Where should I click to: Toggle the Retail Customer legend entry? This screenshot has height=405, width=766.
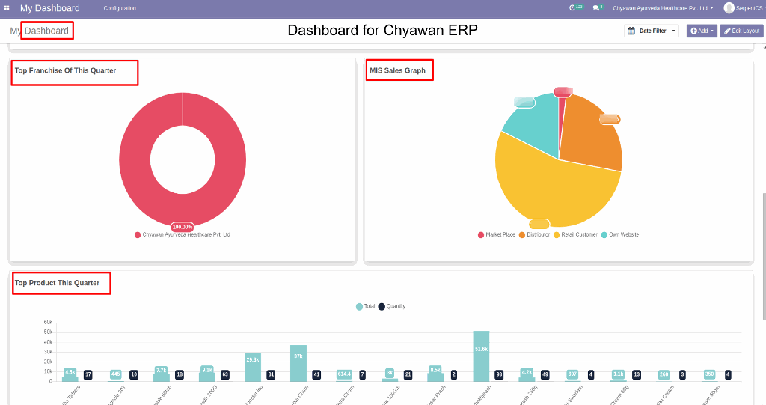tap(575, 235)
